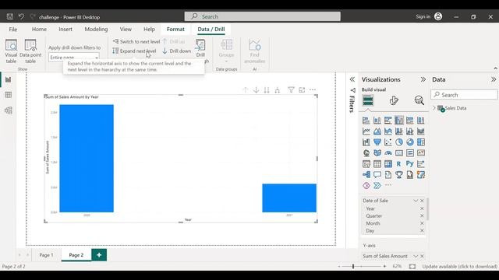The image size is (499, 280).
Task: Open the Visual table view
Action: (11, 51)
